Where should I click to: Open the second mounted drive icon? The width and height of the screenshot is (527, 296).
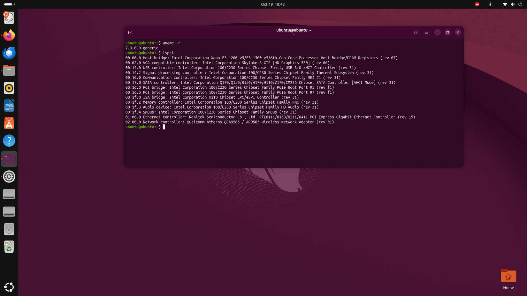(9, 211)
